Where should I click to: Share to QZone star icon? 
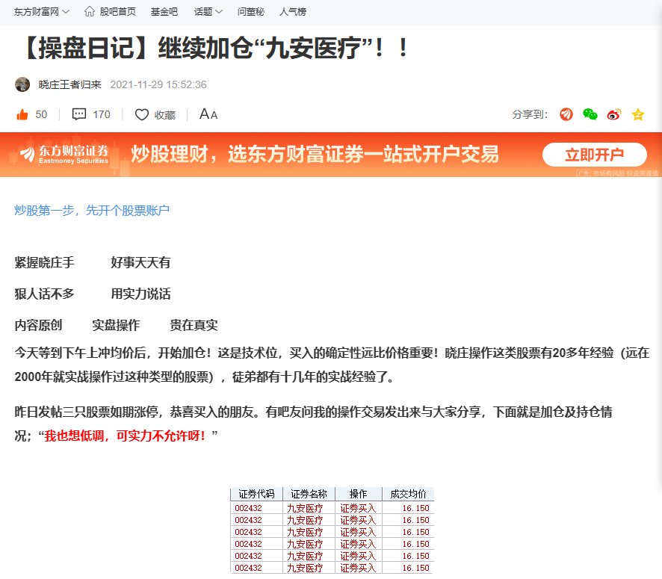(638, 114)
